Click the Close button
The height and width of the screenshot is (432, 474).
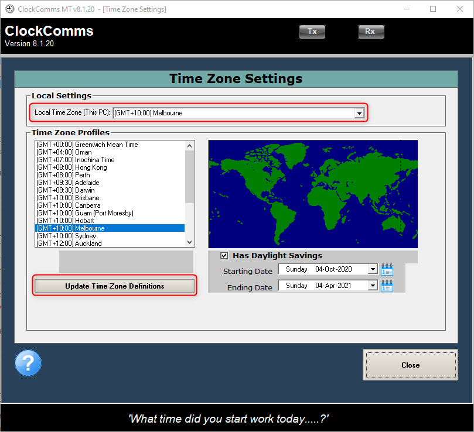pos(410,365)
